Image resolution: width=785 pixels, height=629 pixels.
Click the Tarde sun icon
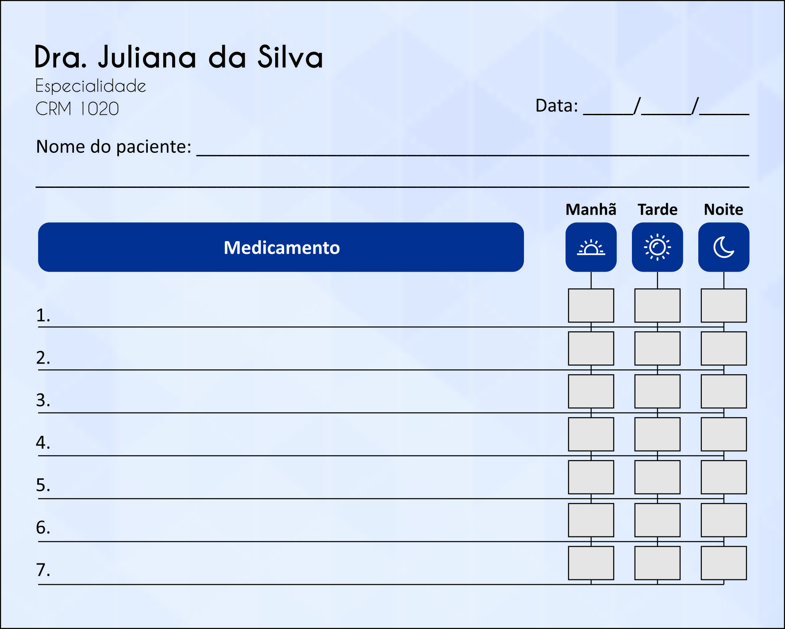[657, 247]
